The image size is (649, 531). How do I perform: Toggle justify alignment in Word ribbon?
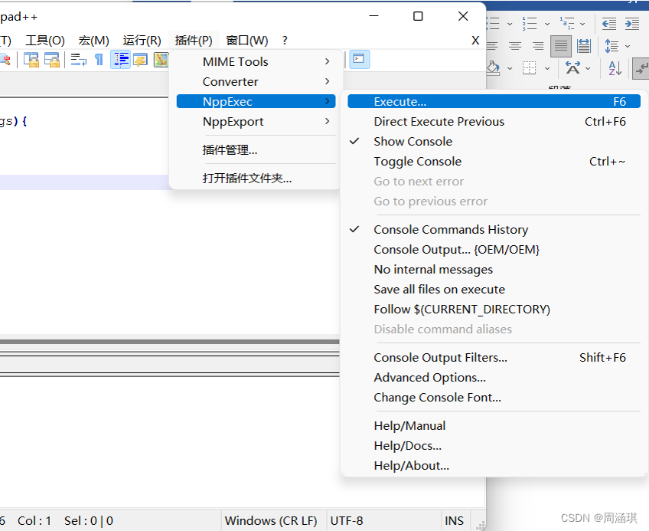coord(561,46)
